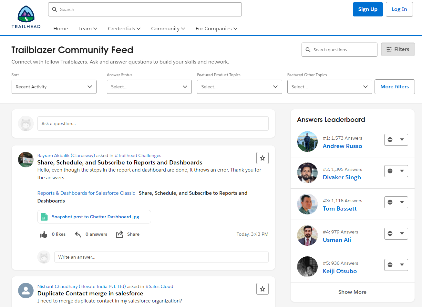Open the Filters button
This screenshot has height=307, width=422.
398,49
